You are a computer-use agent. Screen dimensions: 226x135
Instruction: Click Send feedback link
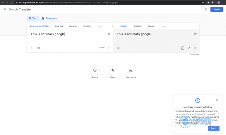click(x=194, y=55)
